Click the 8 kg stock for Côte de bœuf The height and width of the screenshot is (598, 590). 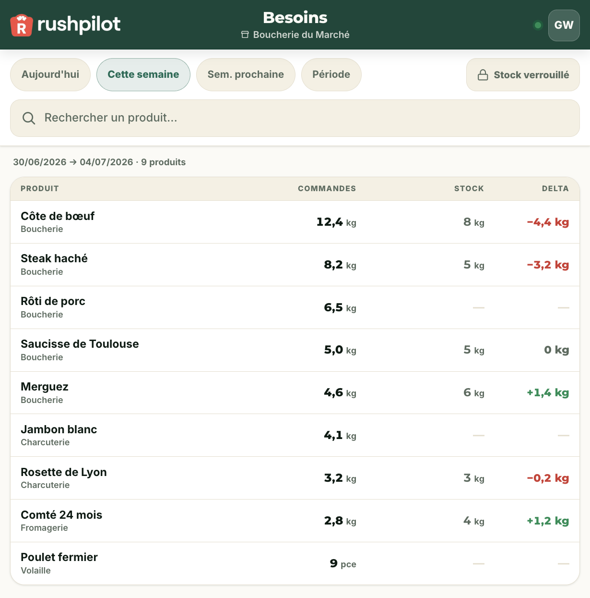[x=474, y=222]
